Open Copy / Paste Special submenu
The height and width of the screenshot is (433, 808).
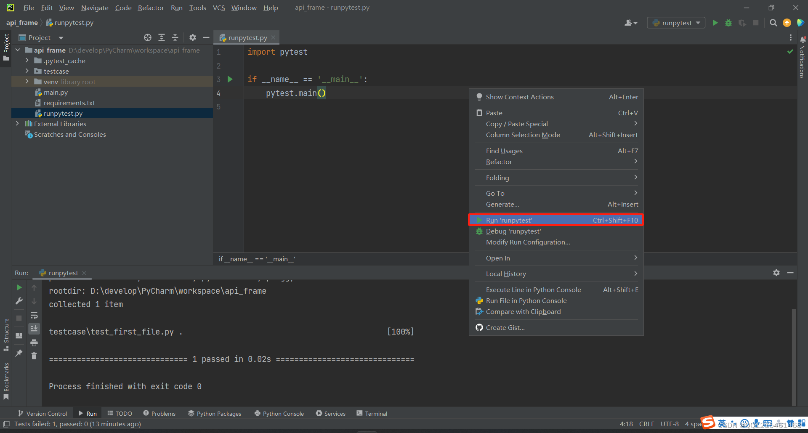pos(556,124)
